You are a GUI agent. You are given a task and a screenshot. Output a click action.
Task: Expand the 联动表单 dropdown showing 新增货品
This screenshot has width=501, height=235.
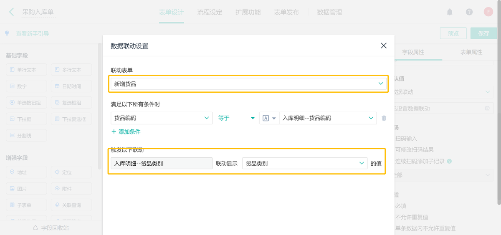(248, 84)
